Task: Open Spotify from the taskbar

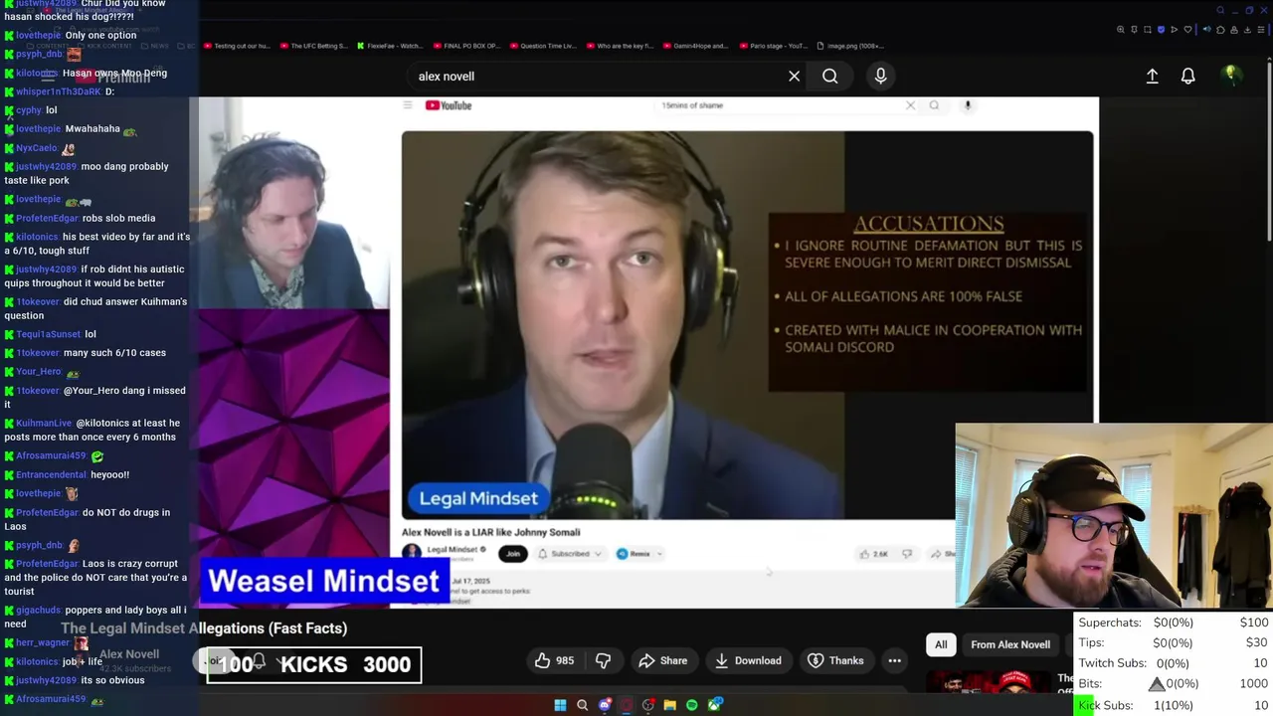Action: tap(692, 705)
